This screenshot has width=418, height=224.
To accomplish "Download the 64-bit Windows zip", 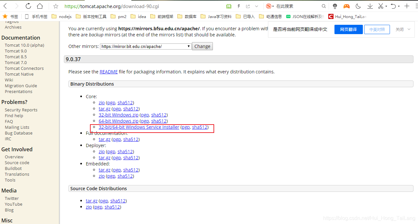I will click(118, 121).
